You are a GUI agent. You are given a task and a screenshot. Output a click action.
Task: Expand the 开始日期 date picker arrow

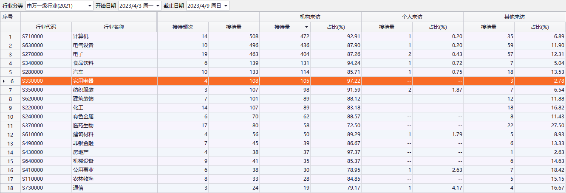point(158,6)
